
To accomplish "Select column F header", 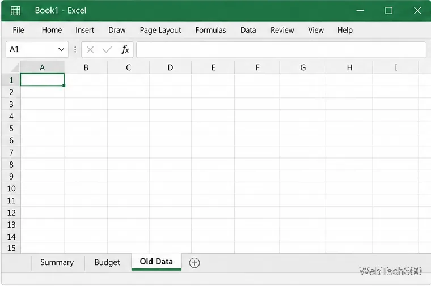I will (257, 67).
